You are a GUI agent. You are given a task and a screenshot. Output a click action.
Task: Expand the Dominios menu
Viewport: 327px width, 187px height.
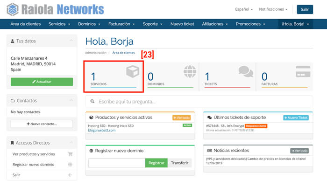89,24
